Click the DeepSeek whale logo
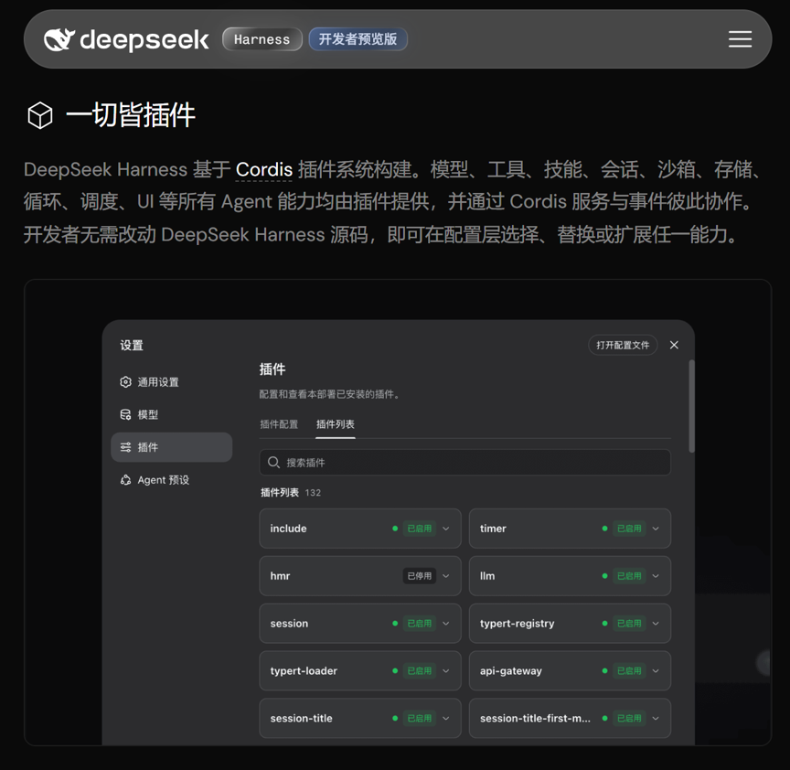790x770 pixels. 59,39
